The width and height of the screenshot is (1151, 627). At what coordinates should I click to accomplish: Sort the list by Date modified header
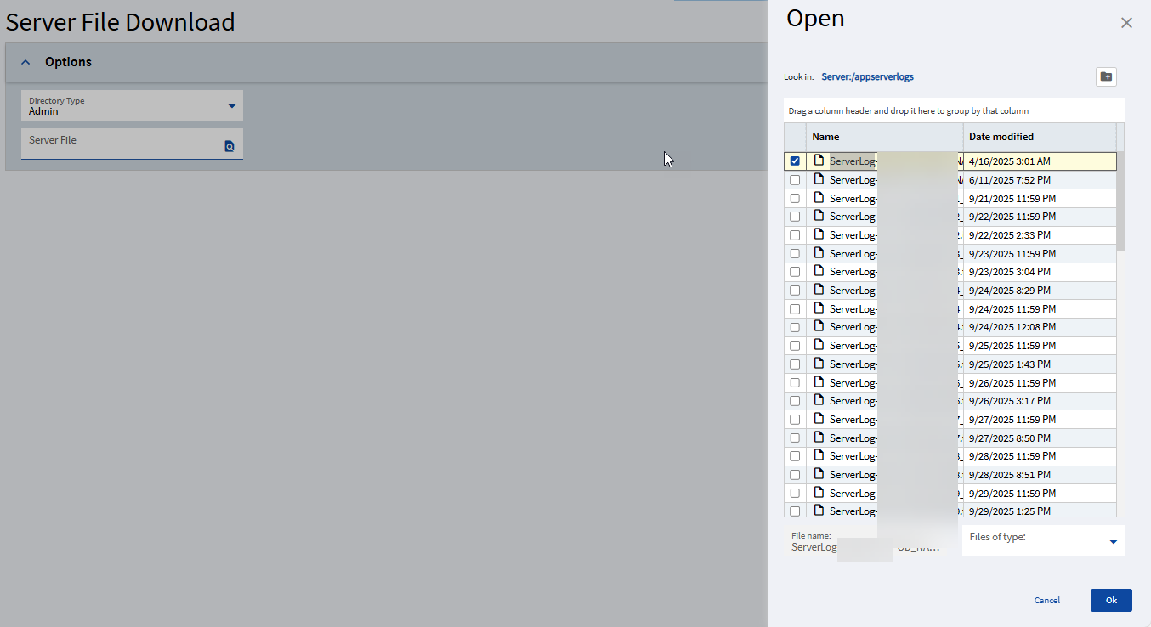coord(1040,136)
